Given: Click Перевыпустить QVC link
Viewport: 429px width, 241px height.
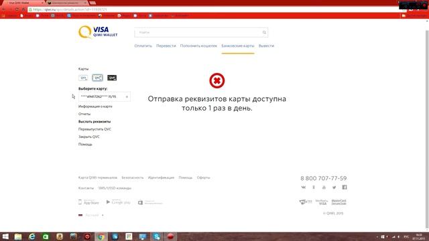Looking at the screenshot, I should (x=95, y=129).
